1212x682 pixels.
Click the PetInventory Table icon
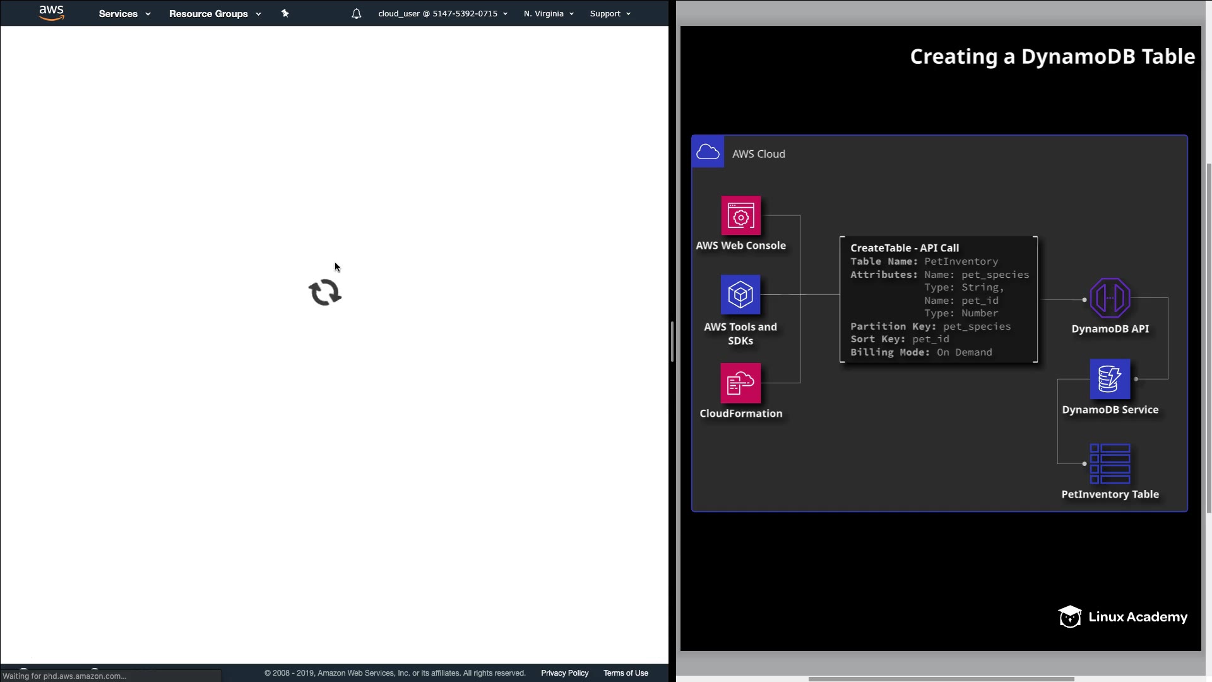tap(1110, 464)
